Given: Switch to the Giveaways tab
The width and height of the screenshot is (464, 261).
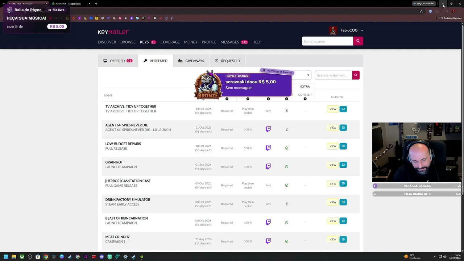Looking at the screenshot, I should pyautogui.click(x=191, y=61).
